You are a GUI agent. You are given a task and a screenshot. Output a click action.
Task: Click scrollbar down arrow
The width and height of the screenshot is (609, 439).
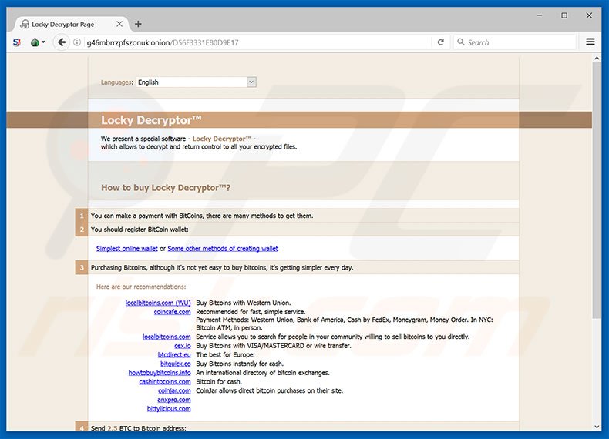tap(597, 427)
